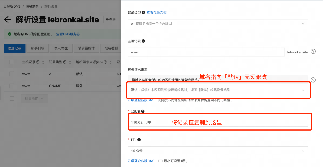Screen dimensions: 323x167
Task: Check the box for the www CNAME record
Action: coord(12,86)
